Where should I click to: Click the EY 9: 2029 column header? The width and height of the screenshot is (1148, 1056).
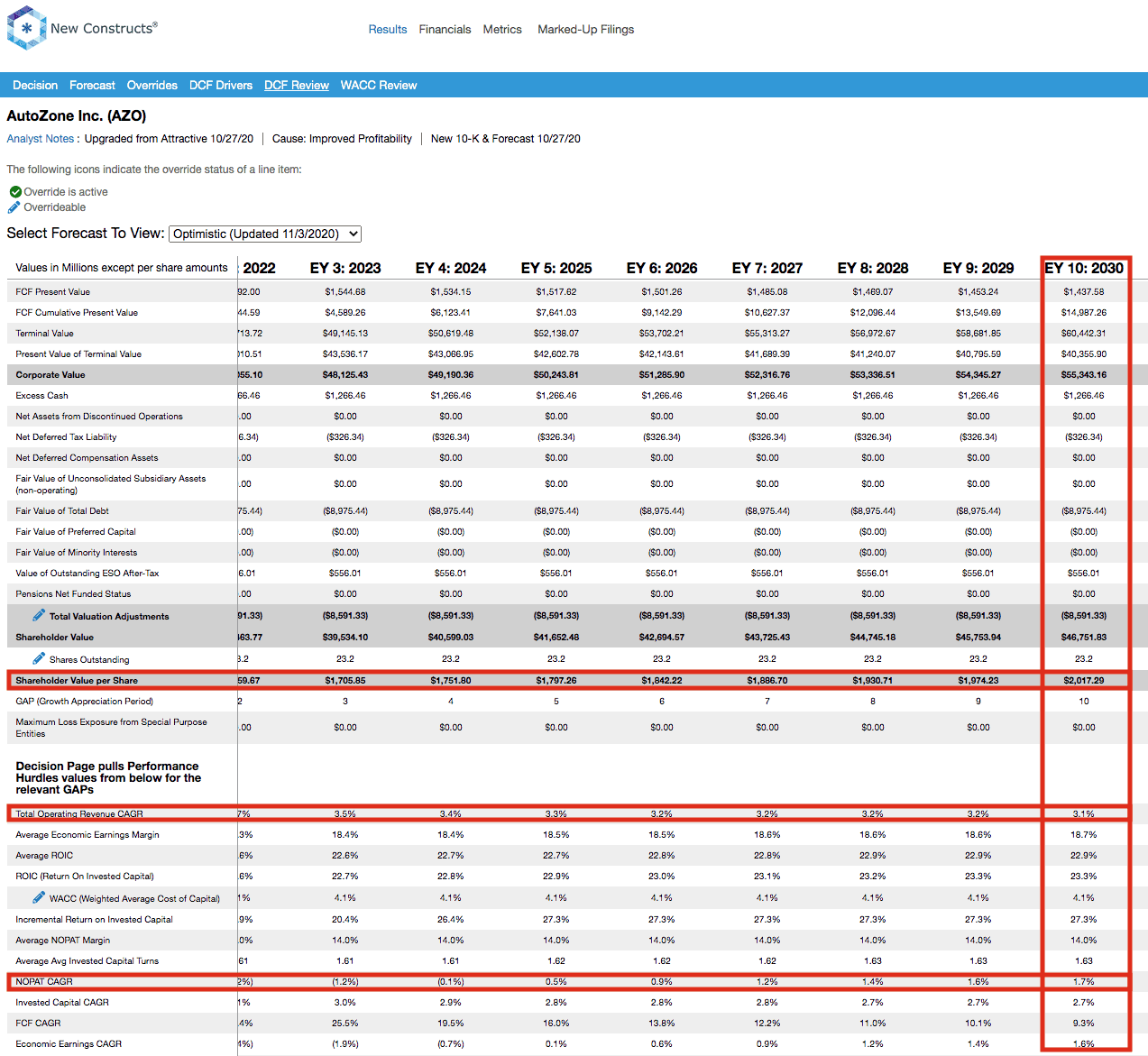[978, 268]
